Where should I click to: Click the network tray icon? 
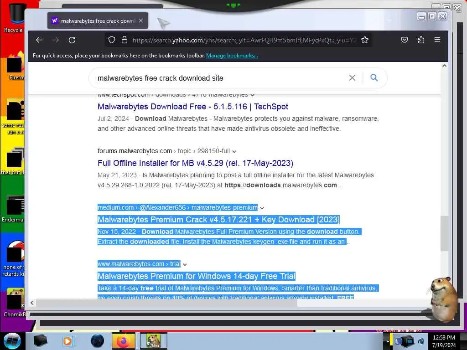click(408, 341)
